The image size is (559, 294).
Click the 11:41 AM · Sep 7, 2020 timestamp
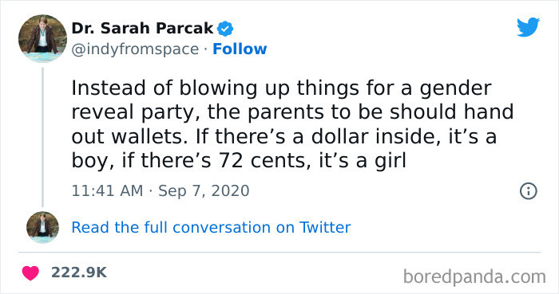[x=161, y=191]
